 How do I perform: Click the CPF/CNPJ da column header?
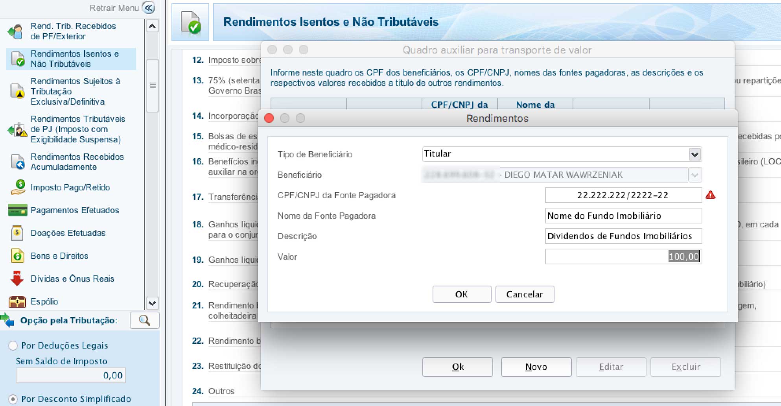click(x=459, y=104)
